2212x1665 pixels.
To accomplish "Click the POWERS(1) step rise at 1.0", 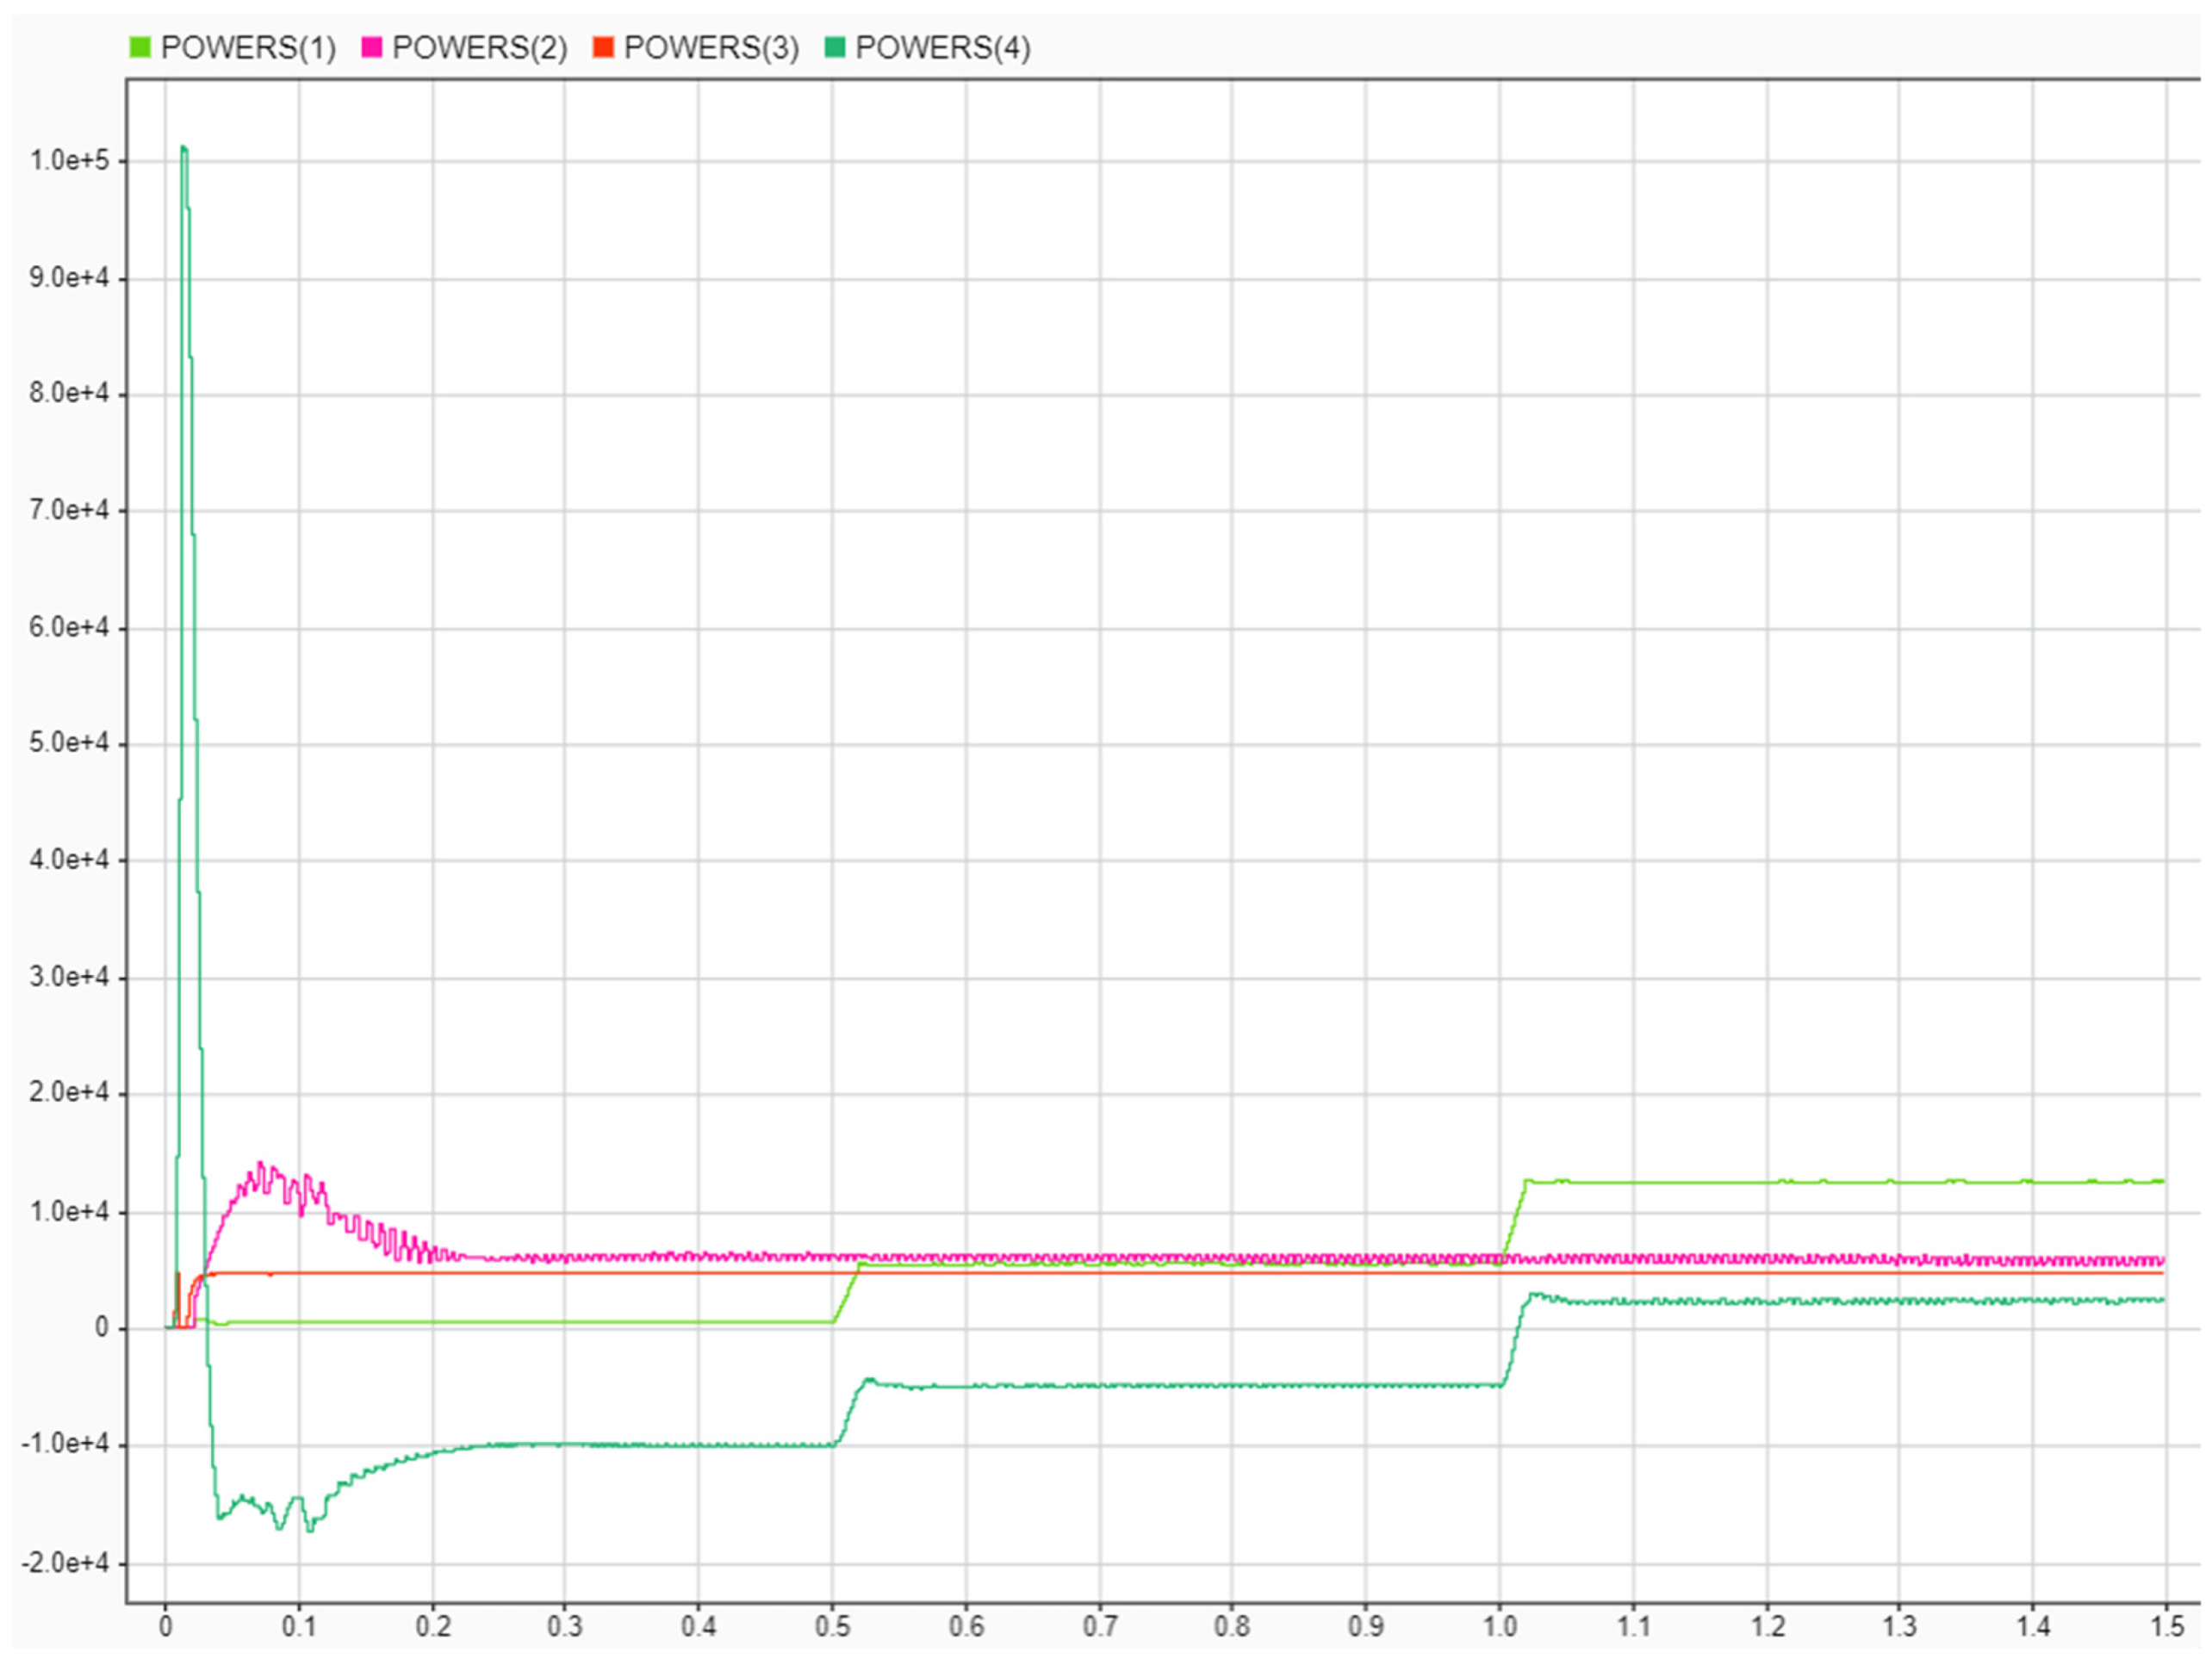I will [x=1514, y=1217].
